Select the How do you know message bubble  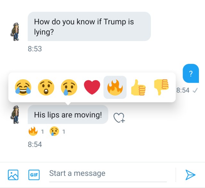(89, 26)
